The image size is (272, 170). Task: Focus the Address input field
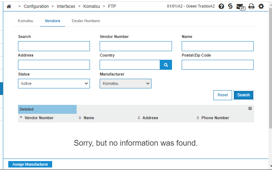(x=54, y=65)
